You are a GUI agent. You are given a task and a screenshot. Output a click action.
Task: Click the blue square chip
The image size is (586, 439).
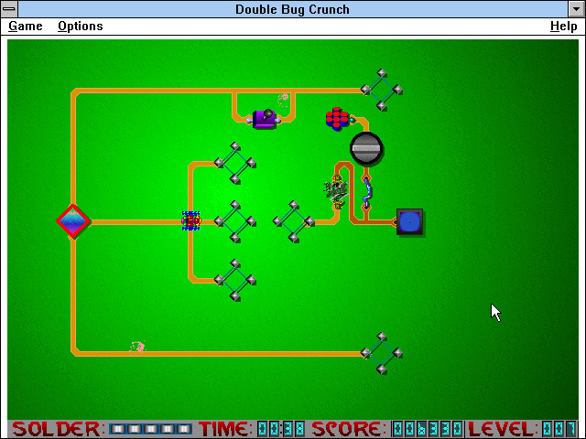409,221
